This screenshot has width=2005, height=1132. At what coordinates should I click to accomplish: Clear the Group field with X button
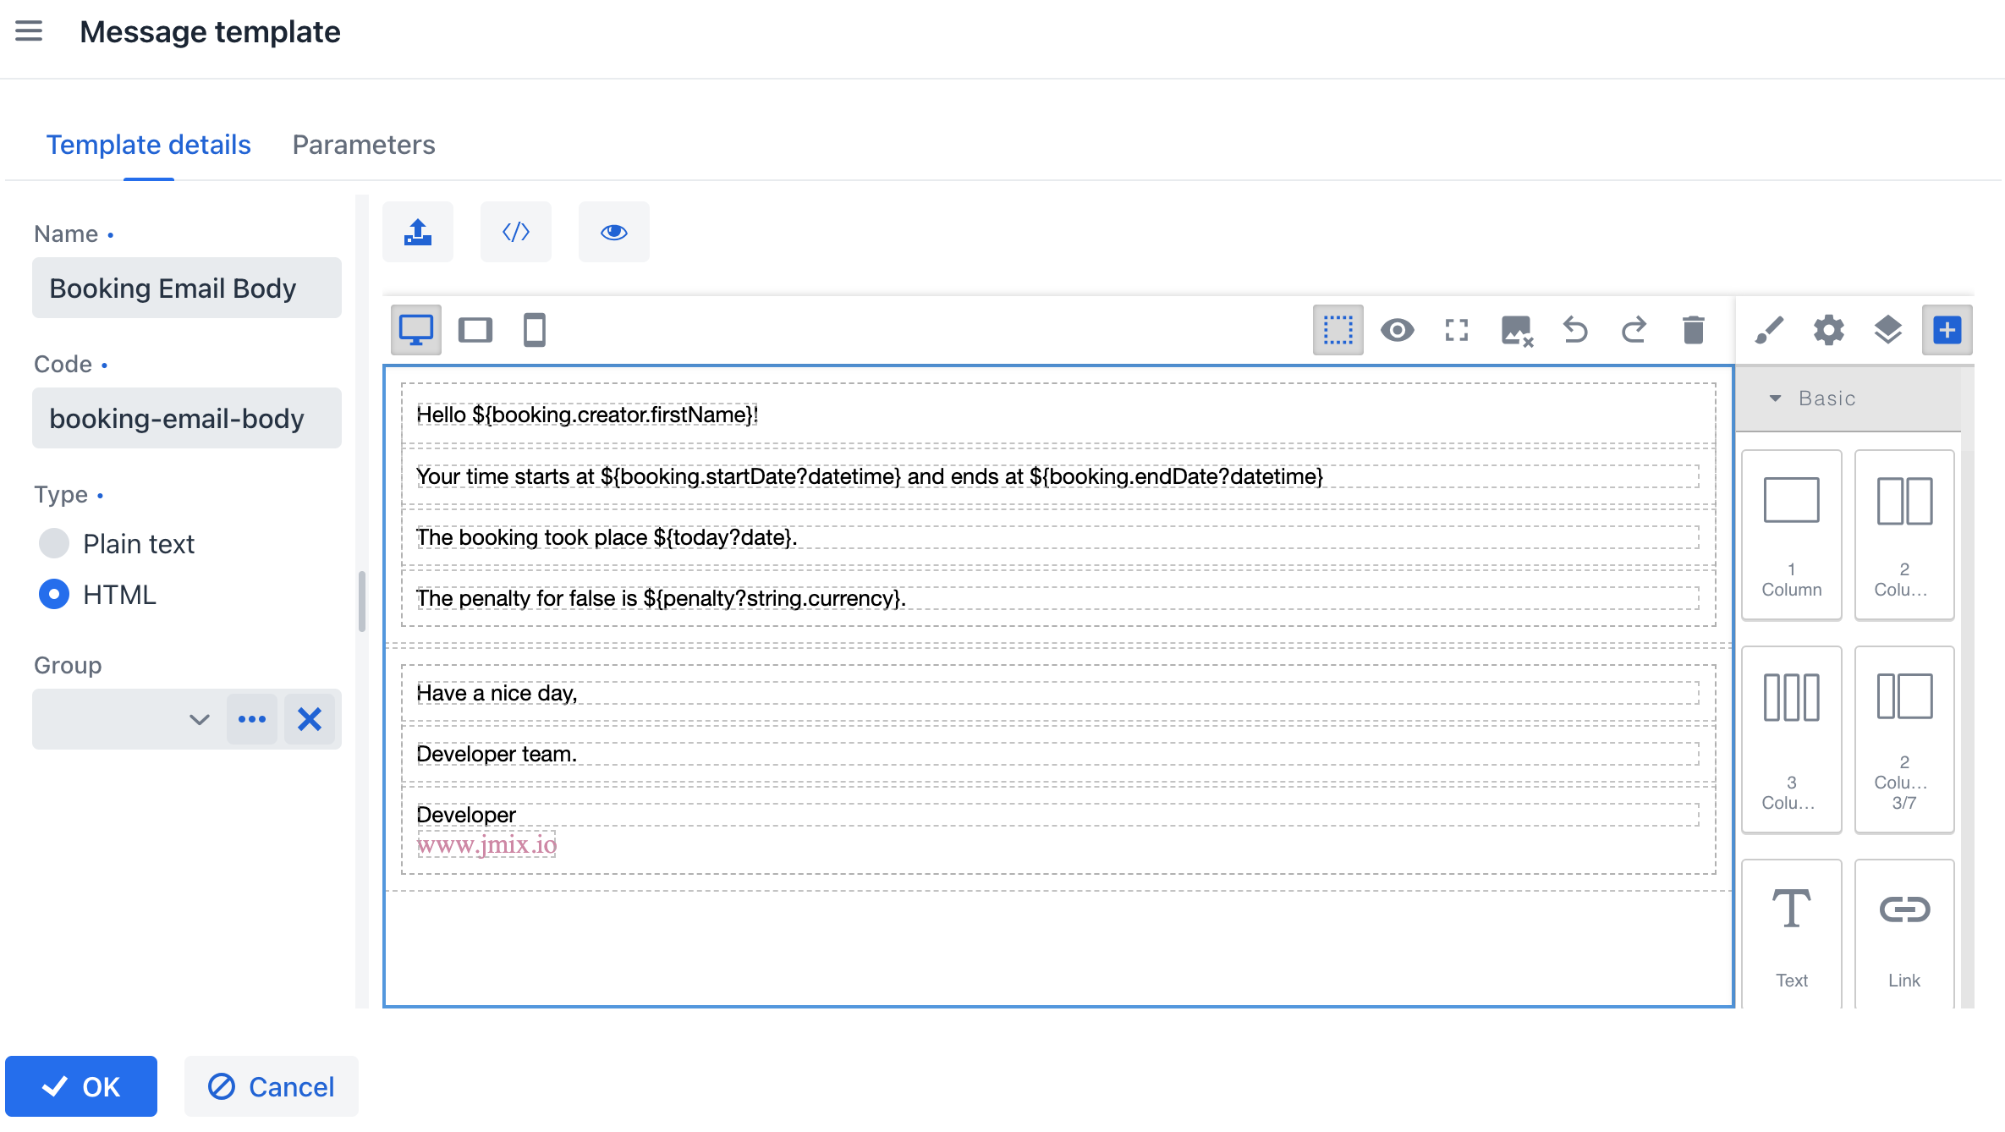pyautogui.click(x=309, y=717)
